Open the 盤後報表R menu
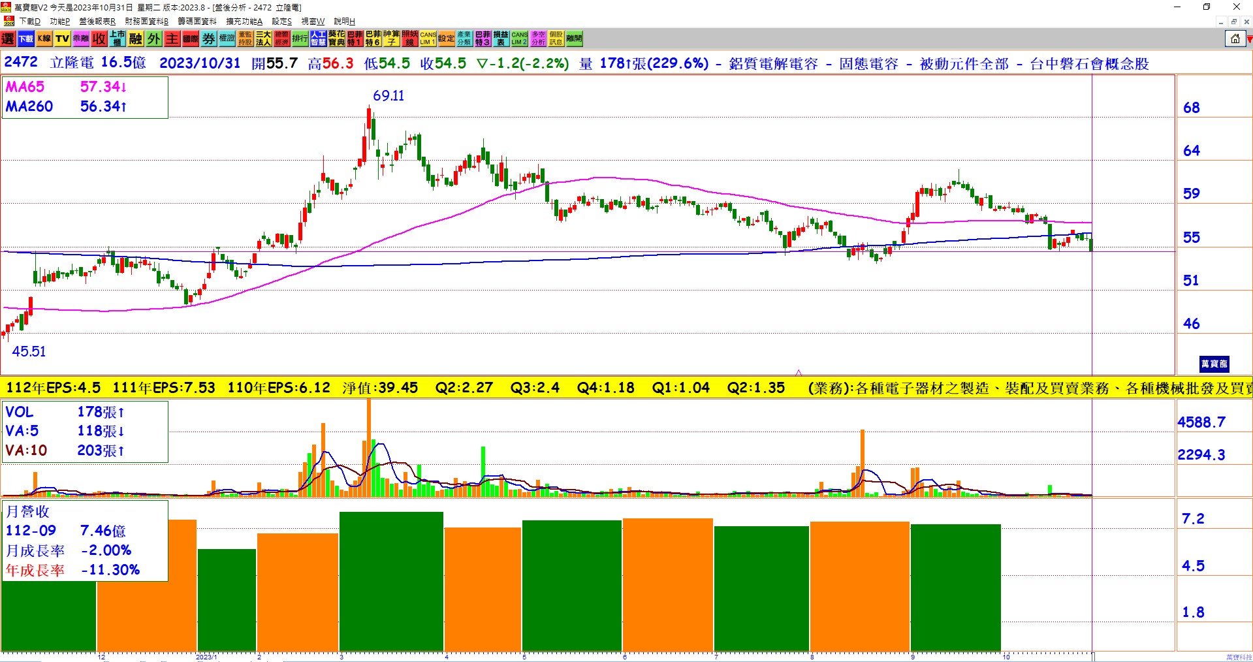The image size is (1253, 662). coord(97,22)
